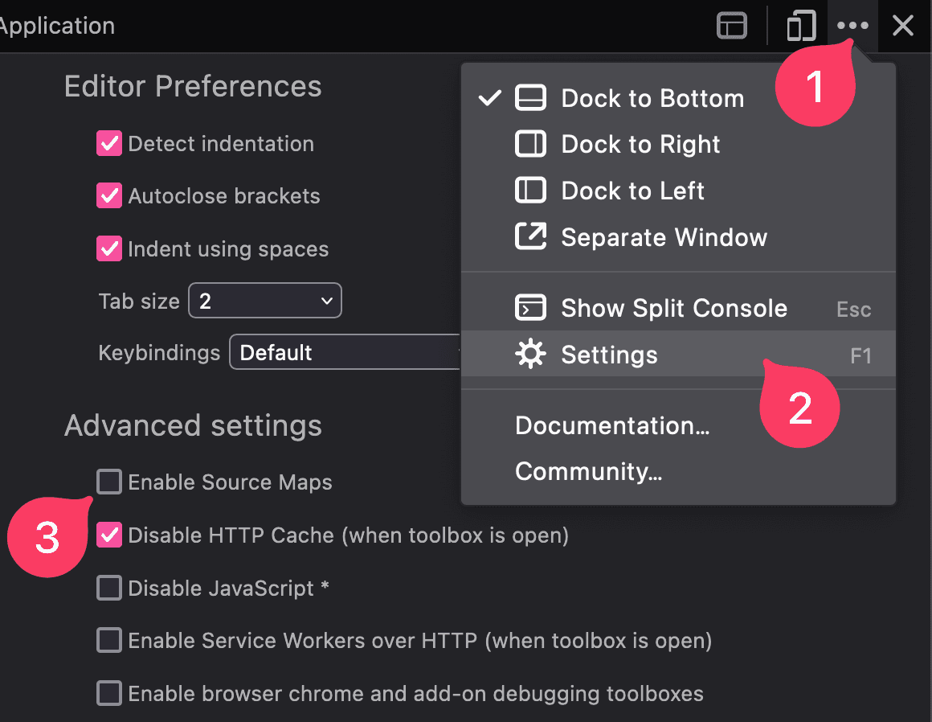The width and height of the screenshot is (932, 722).
Task: Open the Community link
Action: point(588,472)
